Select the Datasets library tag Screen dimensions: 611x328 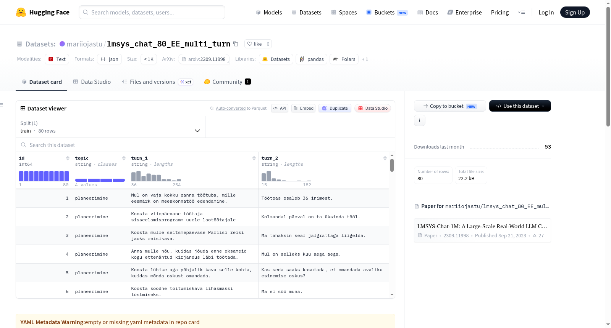(x=276, y=59)
